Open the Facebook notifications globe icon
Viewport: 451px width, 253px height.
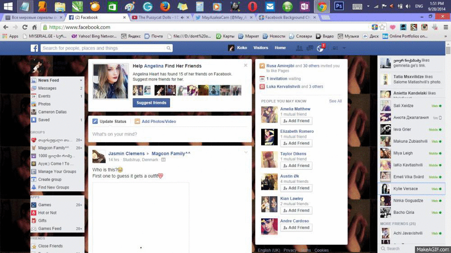coord(320,48)
